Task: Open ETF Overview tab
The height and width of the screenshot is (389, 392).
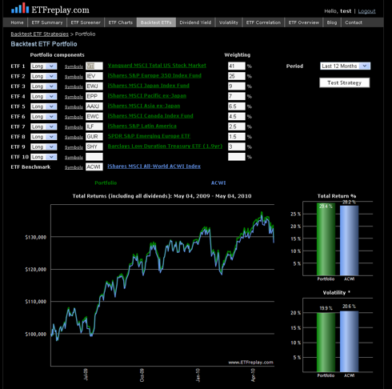Action: (x=304, y=22)
